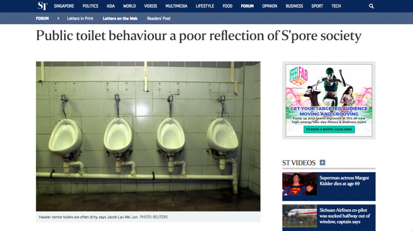Switch to Letters in Print tab

tap(80, 19)
